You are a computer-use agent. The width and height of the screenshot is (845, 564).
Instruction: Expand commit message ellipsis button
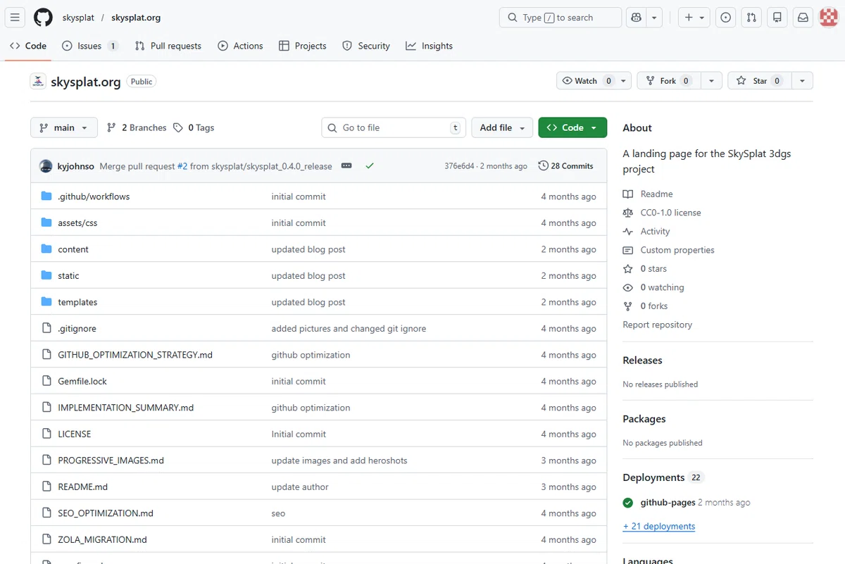pos(346,166)
